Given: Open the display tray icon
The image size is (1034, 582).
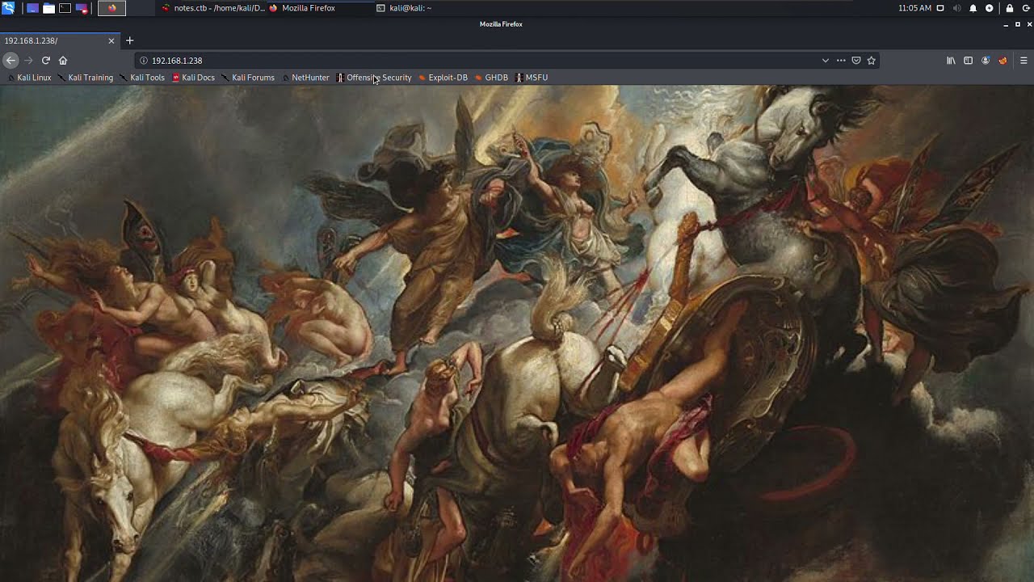Looking at the screenshot, I should [940, 8].
